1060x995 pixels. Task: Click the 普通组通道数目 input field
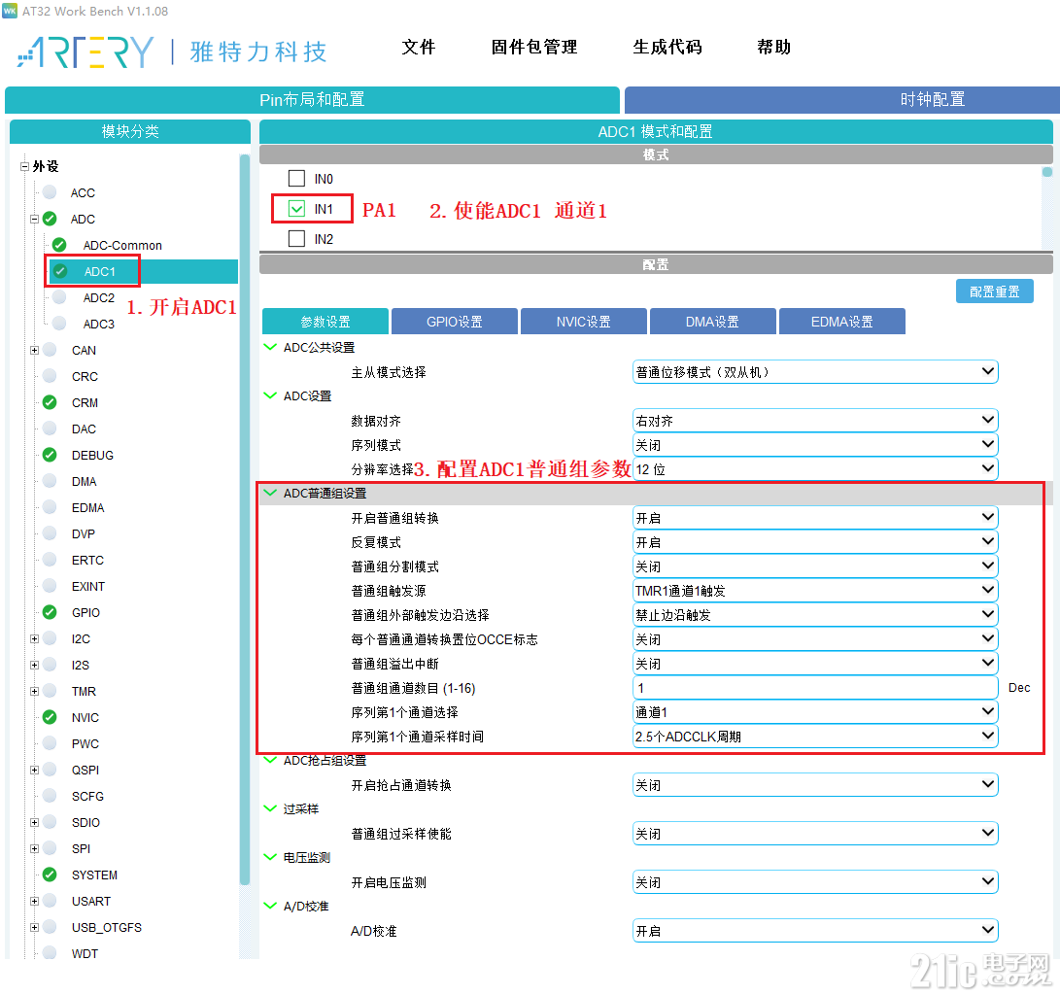point(815,688)
